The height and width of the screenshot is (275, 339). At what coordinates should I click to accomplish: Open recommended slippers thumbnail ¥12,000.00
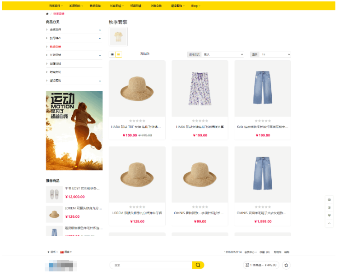54,194
